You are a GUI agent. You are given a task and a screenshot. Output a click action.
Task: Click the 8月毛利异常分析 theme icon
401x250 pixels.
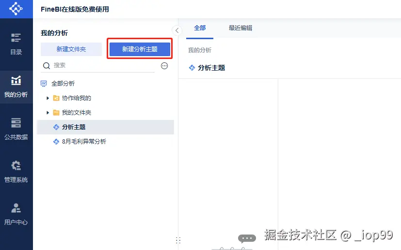pyautogui.click(x=56, y=142)
